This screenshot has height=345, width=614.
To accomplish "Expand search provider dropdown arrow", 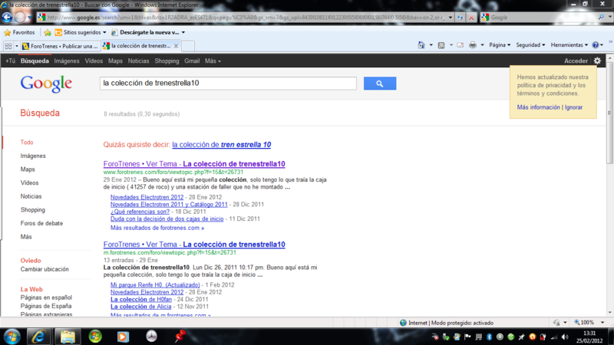I will tap(609, 17).
